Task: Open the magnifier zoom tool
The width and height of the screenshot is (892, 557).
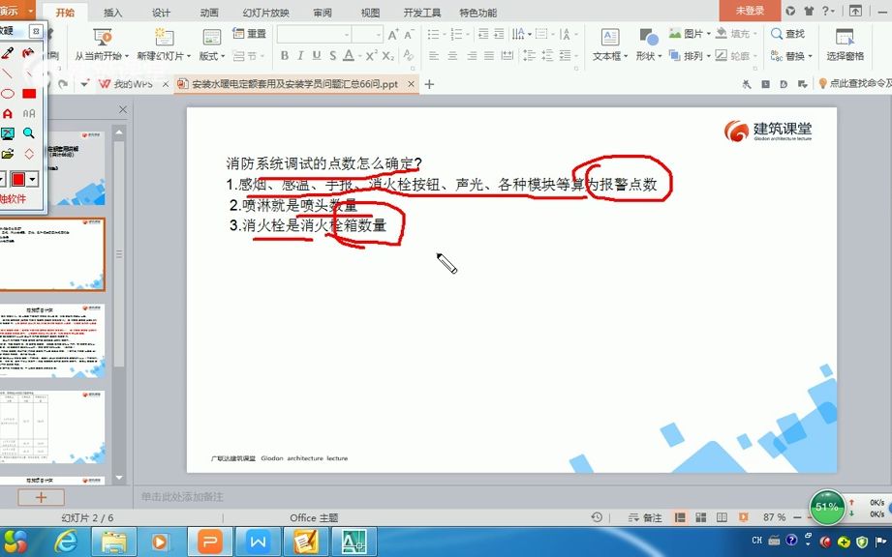Action: tap(30, 132)
